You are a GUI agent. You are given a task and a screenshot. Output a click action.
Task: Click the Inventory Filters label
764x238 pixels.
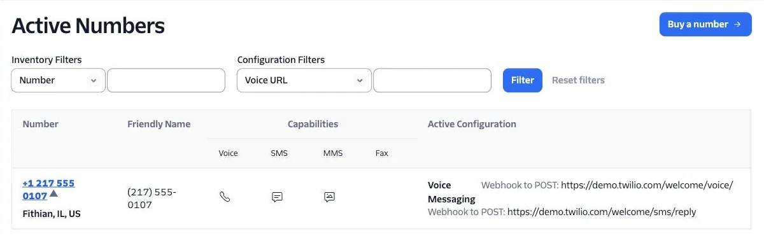pyautogui.click(x=46, y=60)
